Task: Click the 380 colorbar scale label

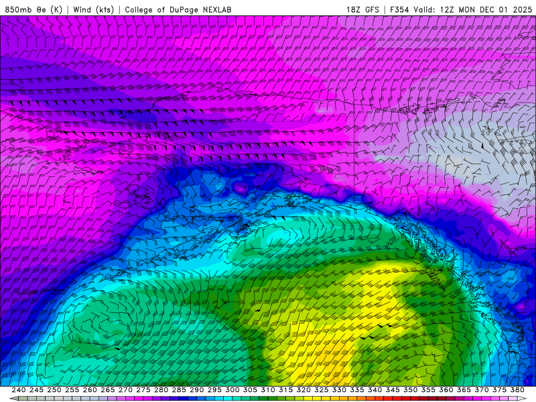Action: point(517,390)
